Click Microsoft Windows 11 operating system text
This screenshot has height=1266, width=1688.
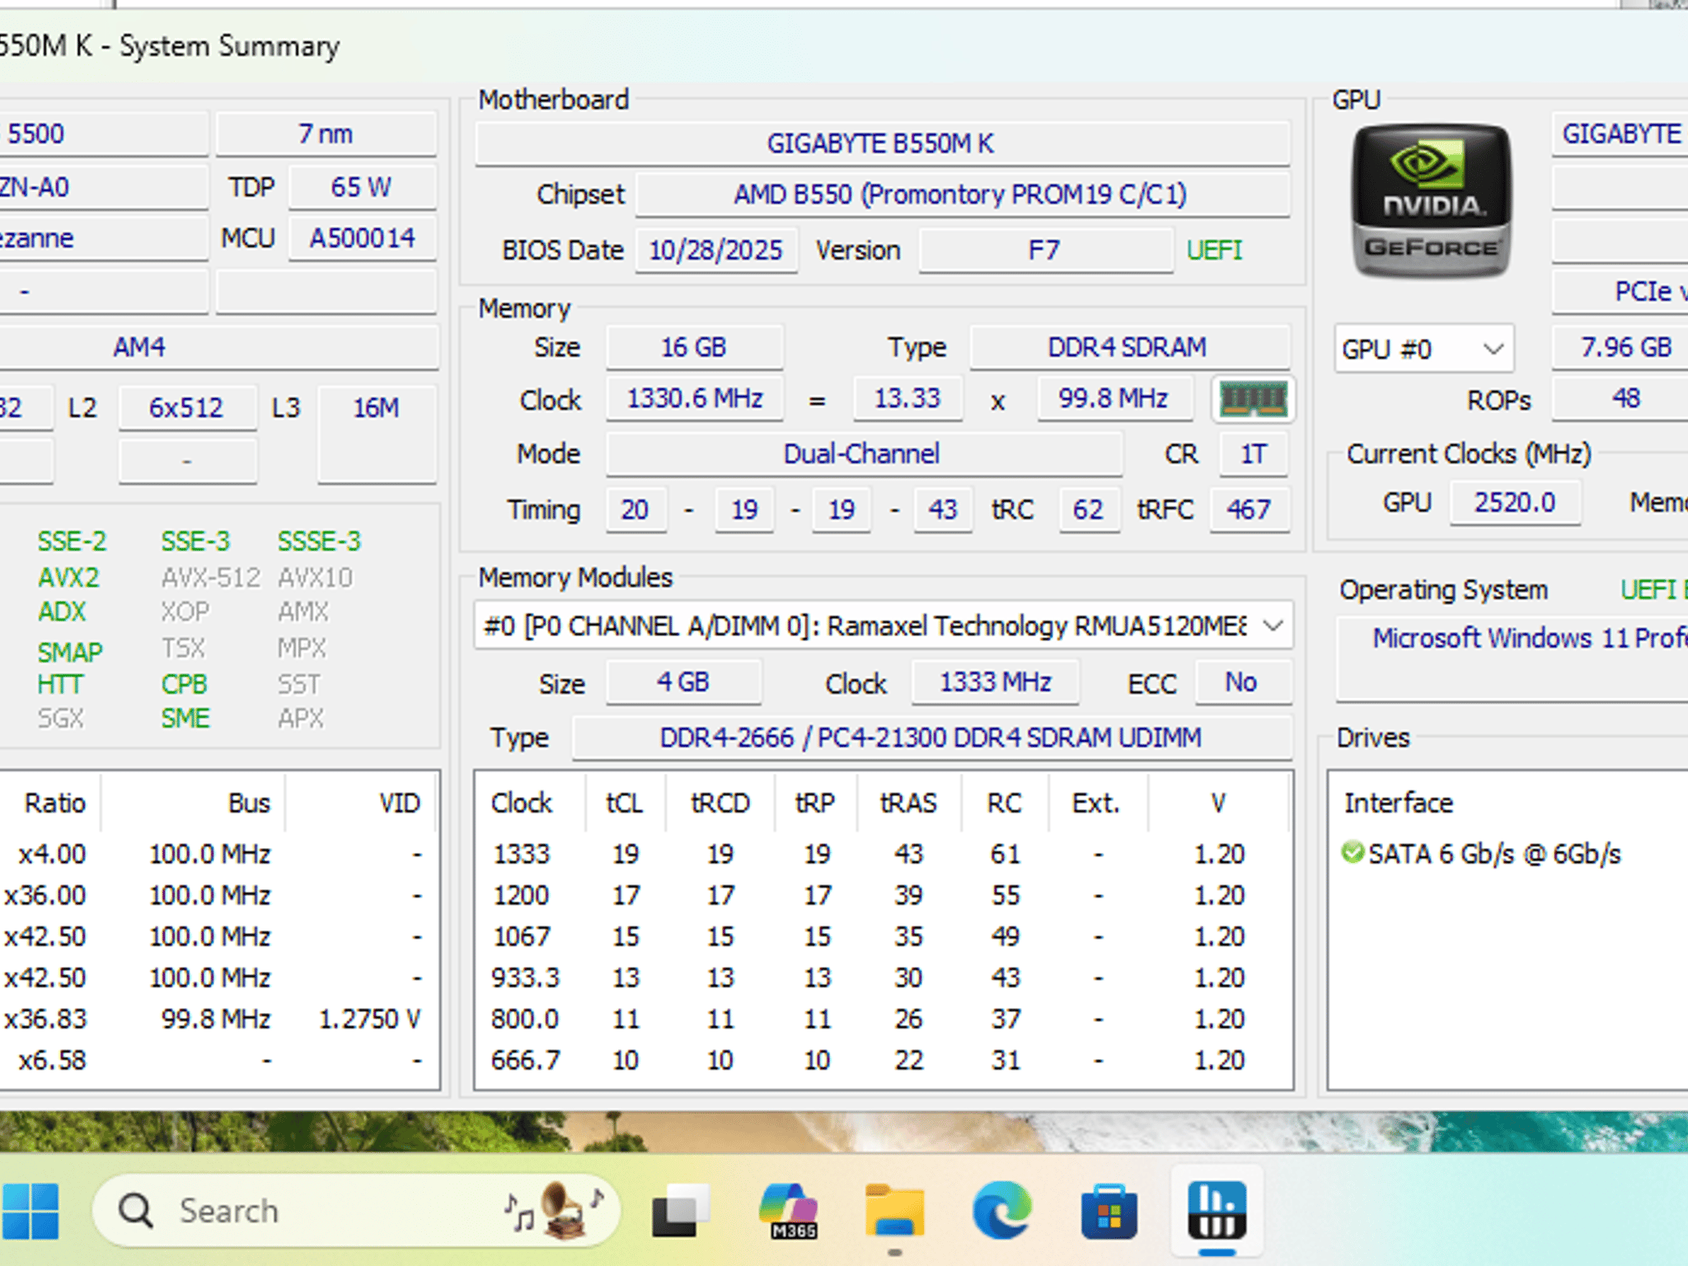pos(1530,638)
